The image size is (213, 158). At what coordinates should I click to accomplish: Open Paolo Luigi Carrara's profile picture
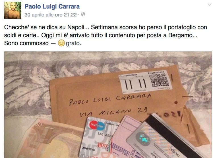point(13,10)
